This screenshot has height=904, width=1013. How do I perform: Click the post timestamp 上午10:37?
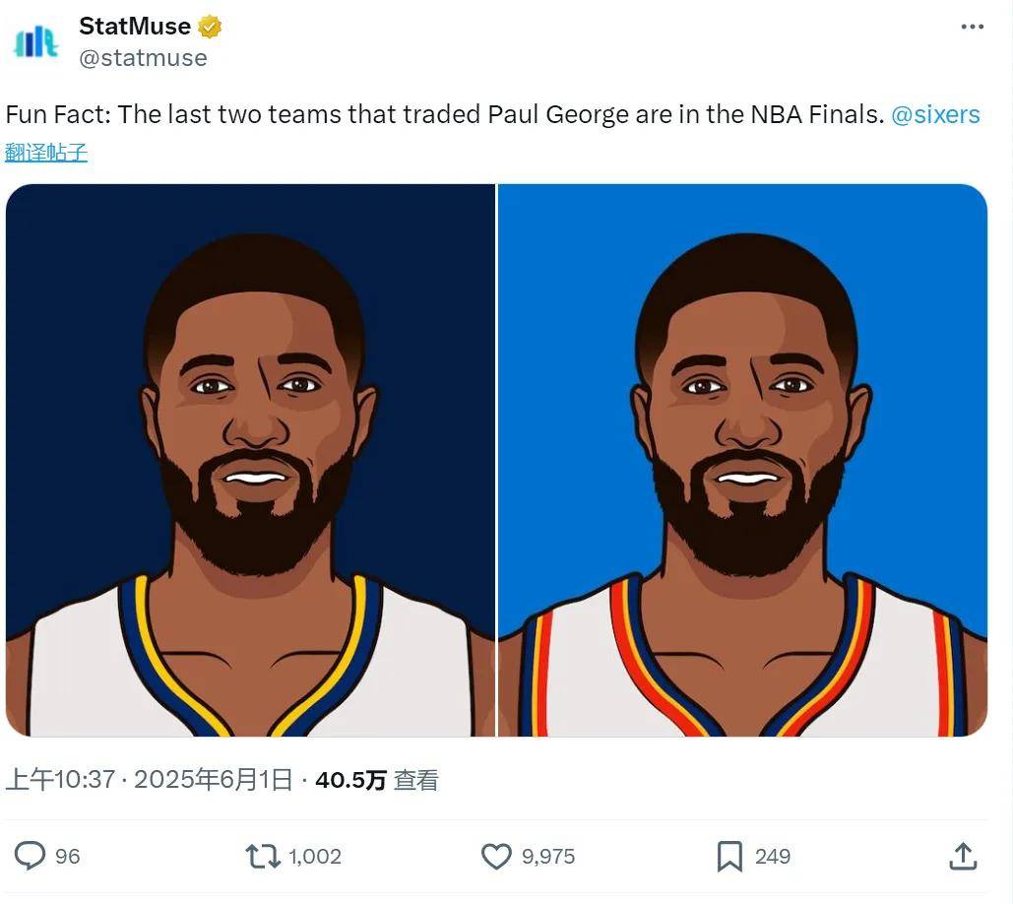point(61,780)
